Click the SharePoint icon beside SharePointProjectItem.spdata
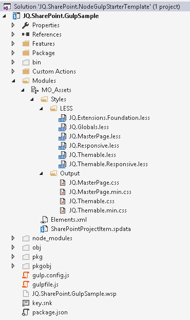This screenshot has width=190, height=320. 44,229
